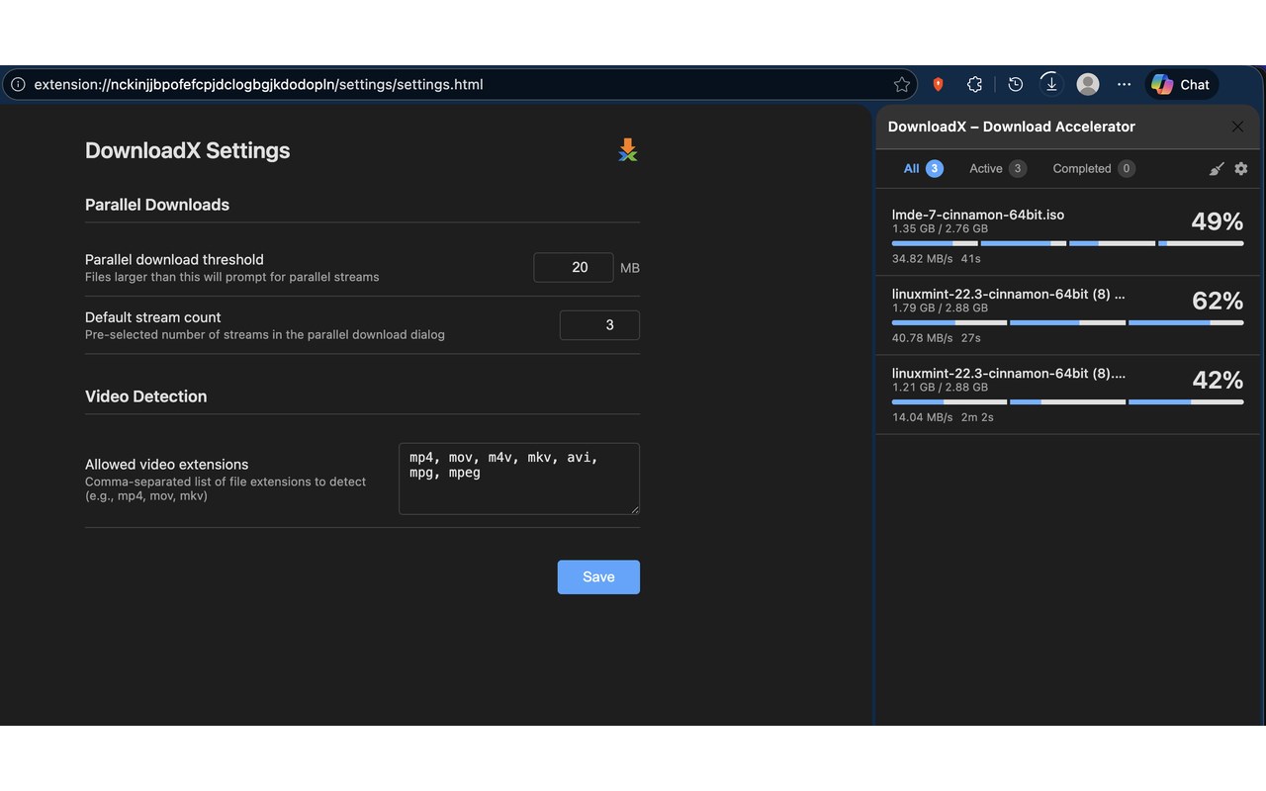The image size is (1266, 791).
Task: Click the 41s remaining time
Action: (970, 259)
